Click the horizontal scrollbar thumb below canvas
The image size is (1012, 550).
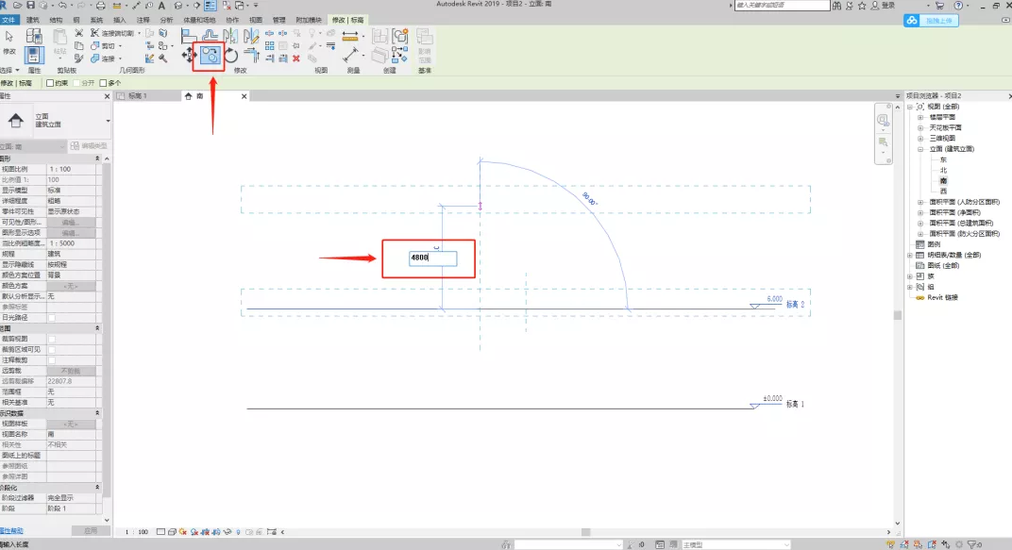tap(585, 532)
